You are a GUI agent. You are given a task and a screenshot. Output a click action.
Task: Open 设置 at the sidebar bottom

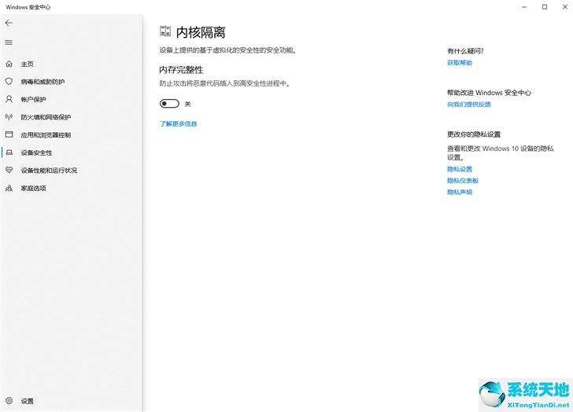(27, 401)
